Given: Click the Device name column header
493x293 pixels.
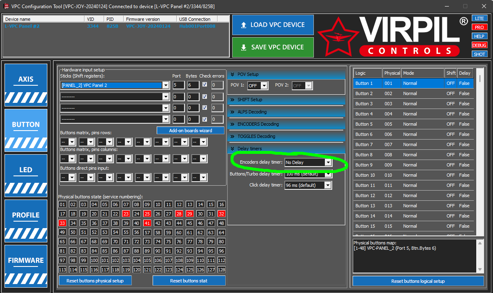Looking at the screenshot, I should pos(44,19).
